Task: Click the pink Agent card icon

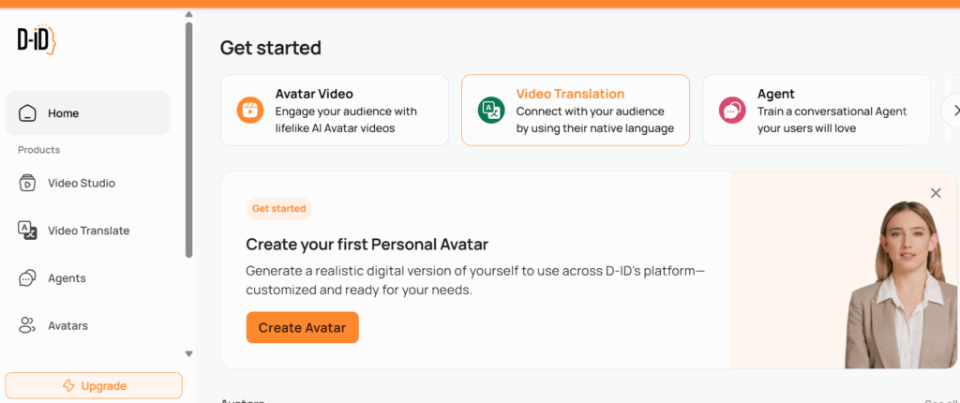Action: click(x=732, y=111)
